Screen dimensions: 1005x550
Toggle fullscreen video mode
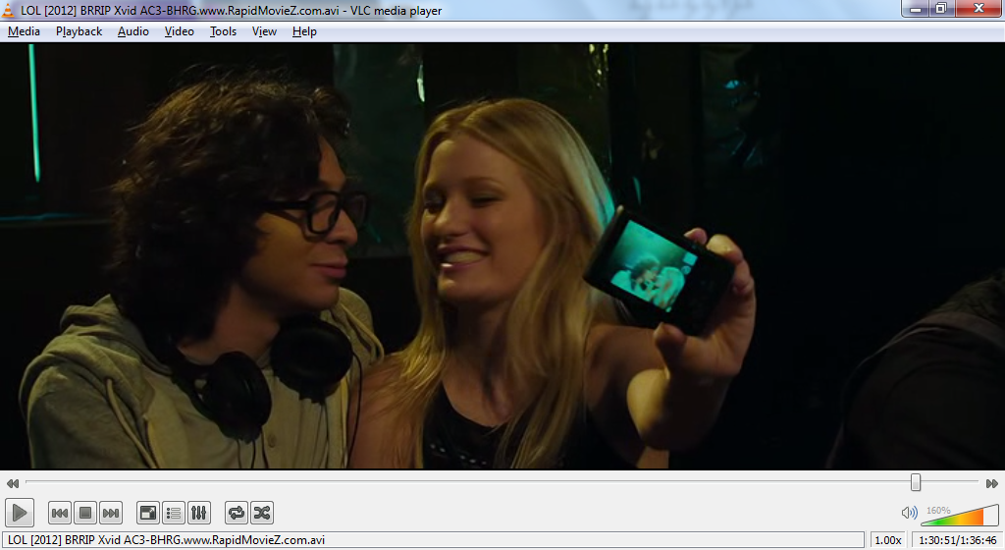coord(148,513)
